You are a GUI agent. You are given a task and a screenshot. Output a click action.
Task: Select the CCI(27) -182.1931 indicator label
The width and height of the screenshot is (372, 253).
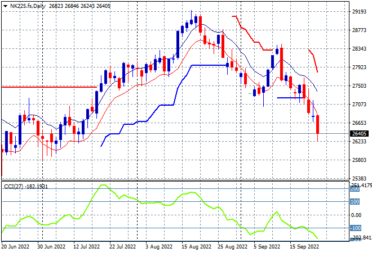(26, 187)
